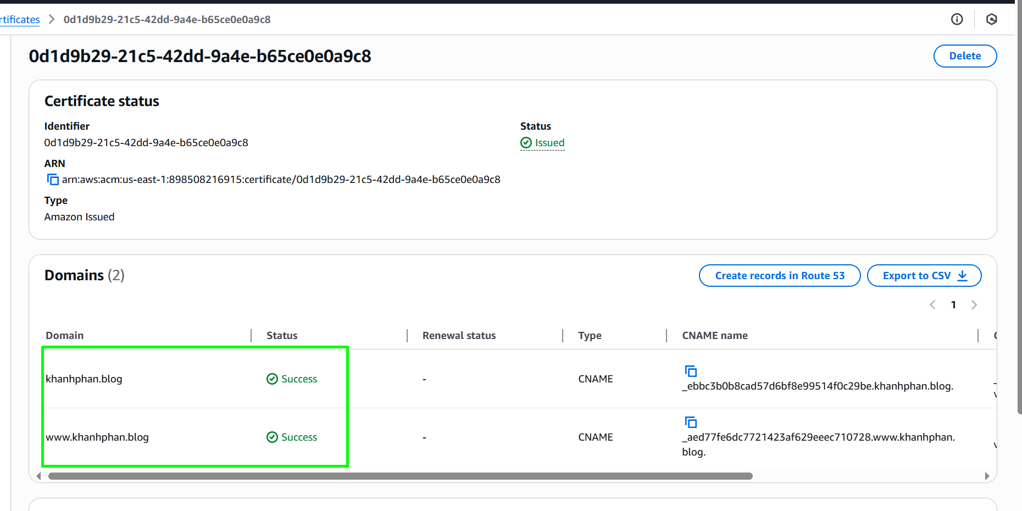This screenshot has width=1022, height=511.
Task: Sort by Status column header
Action: tap(282, 335)
